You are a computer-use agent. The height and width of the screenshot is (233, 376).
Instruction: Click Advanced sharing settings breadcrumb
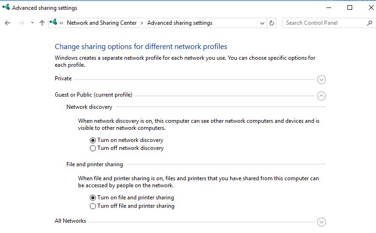[x=180, y=23]
